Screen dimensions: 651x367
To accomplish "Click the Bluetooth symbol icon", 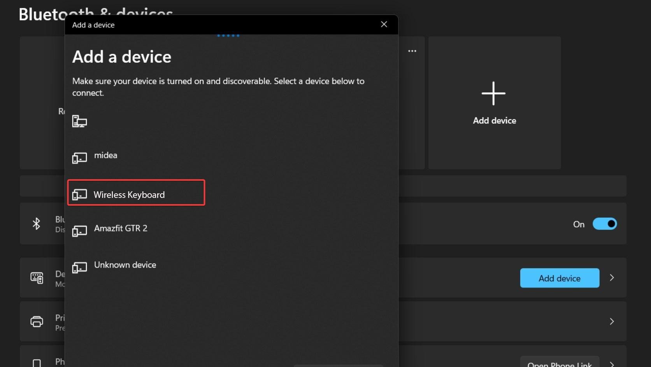I will click(36, 224).
